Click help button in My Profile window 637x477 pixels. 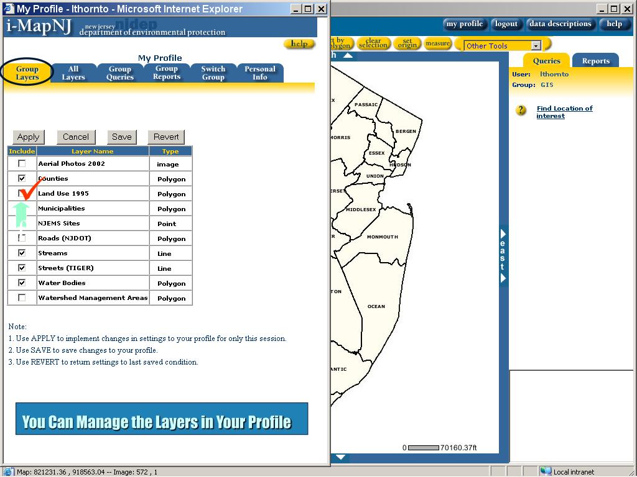tap(299, 43)
